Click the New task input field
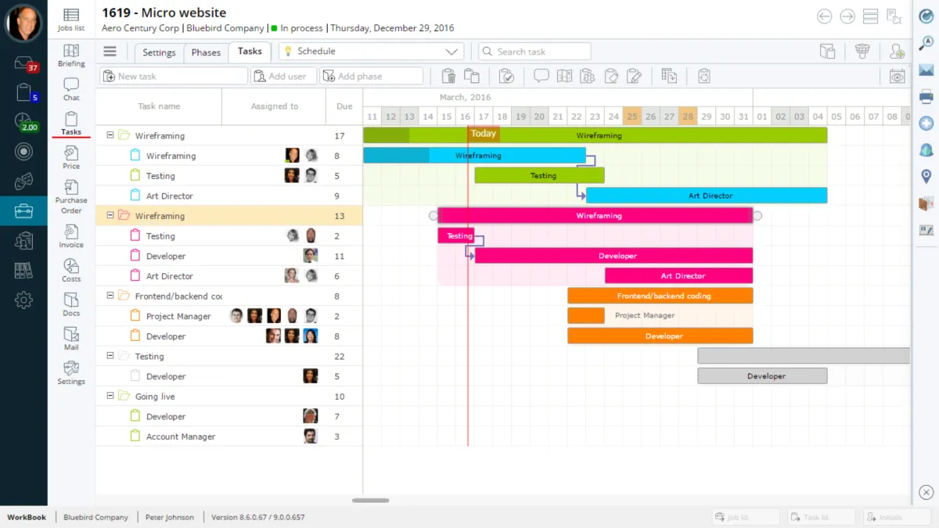The image size is (939, 528). 174,76
